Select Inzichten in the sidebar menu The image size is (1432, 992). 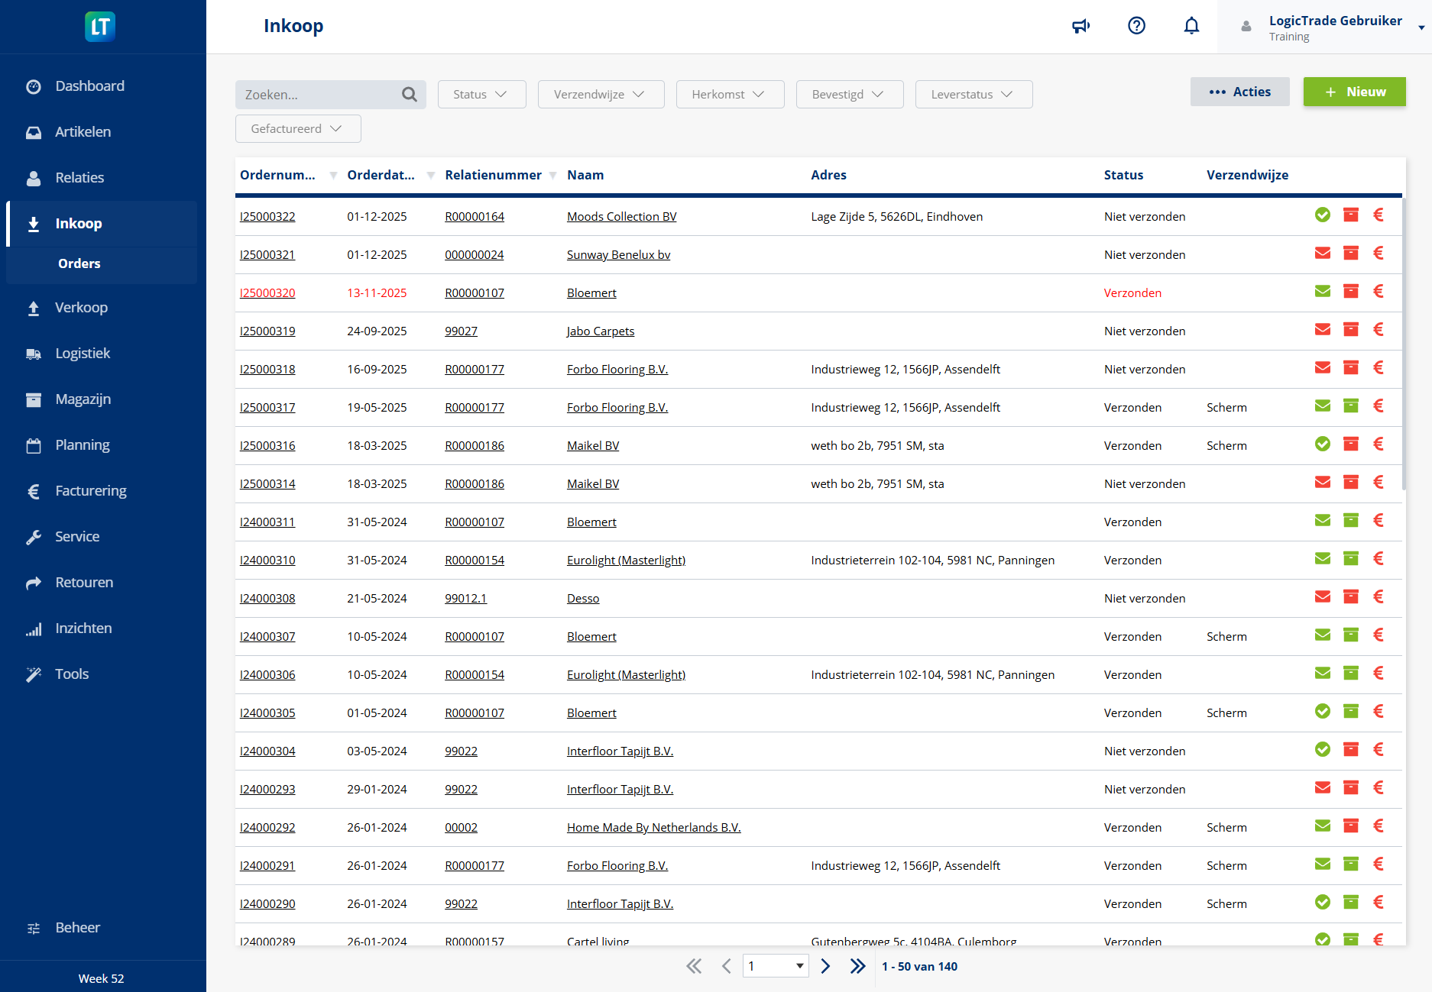click(83, 628)
